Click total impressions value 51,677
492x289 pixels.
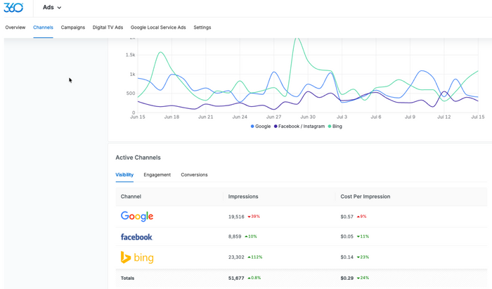tap(236, 278)
